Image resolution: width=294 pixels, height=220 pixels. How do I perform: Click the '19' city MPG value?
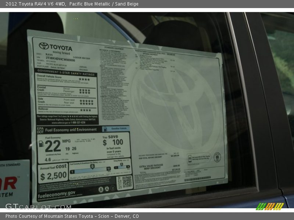pyautogui.click(x=68, y=149)
